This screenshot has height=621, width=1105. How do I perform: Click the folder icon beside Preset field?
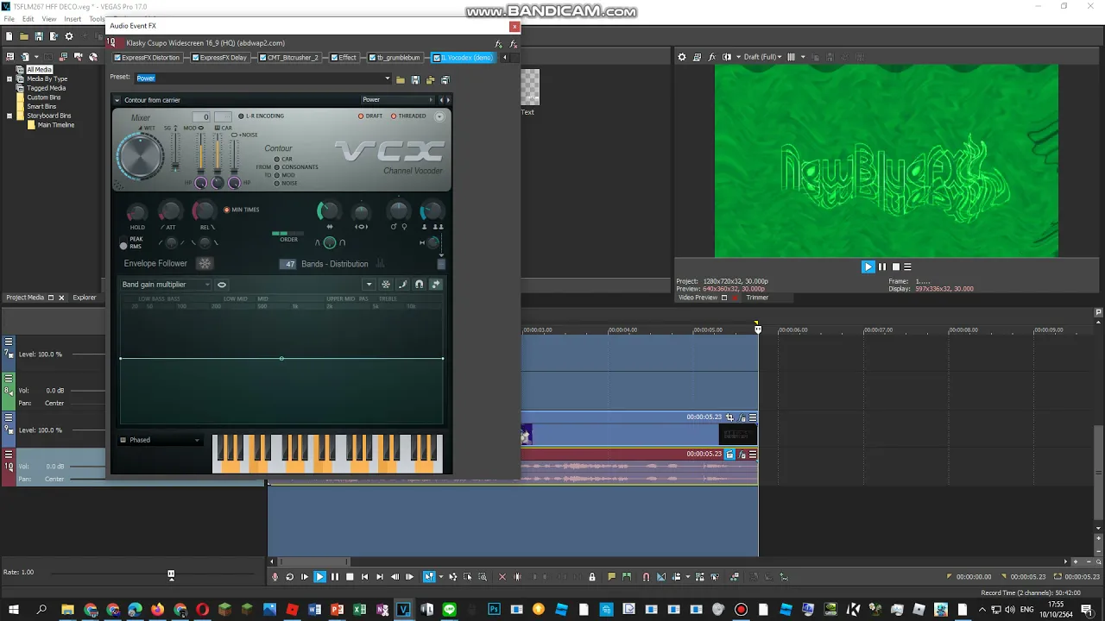(x=401, y=80)
